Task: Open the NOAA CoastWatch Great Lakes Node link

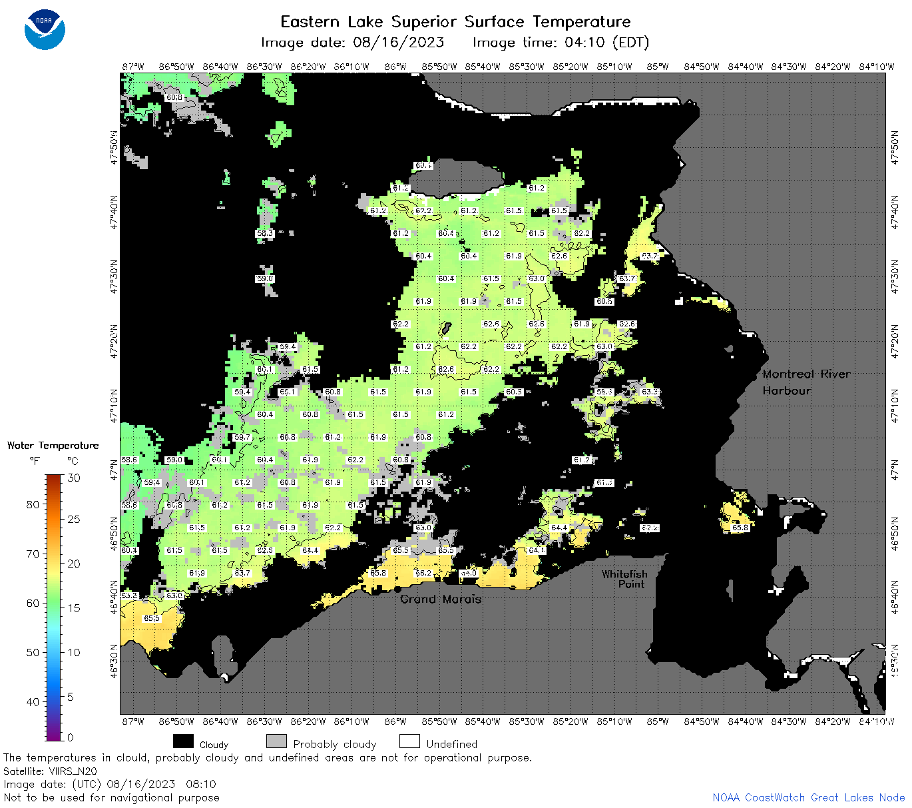Action: click(808, 797)
